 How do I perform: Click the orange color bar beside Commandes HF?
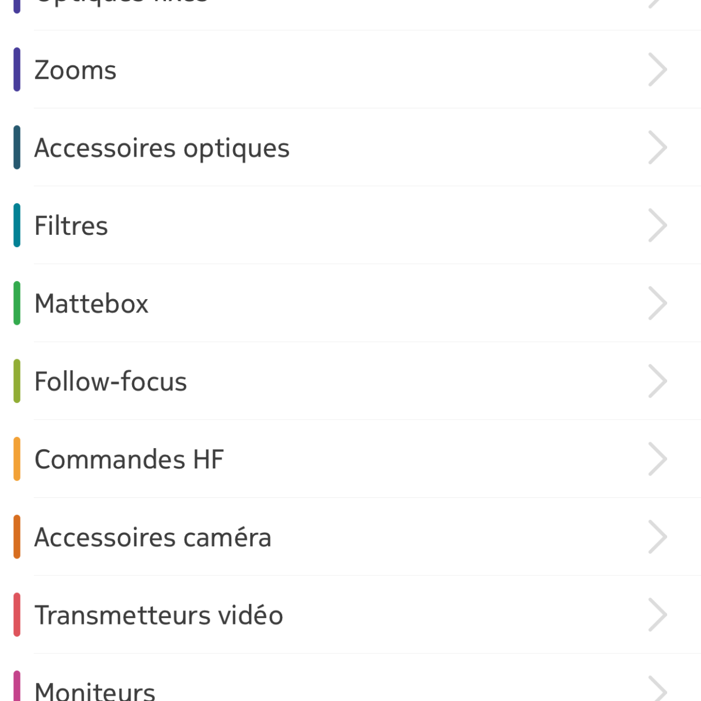(x=17, y=459)
